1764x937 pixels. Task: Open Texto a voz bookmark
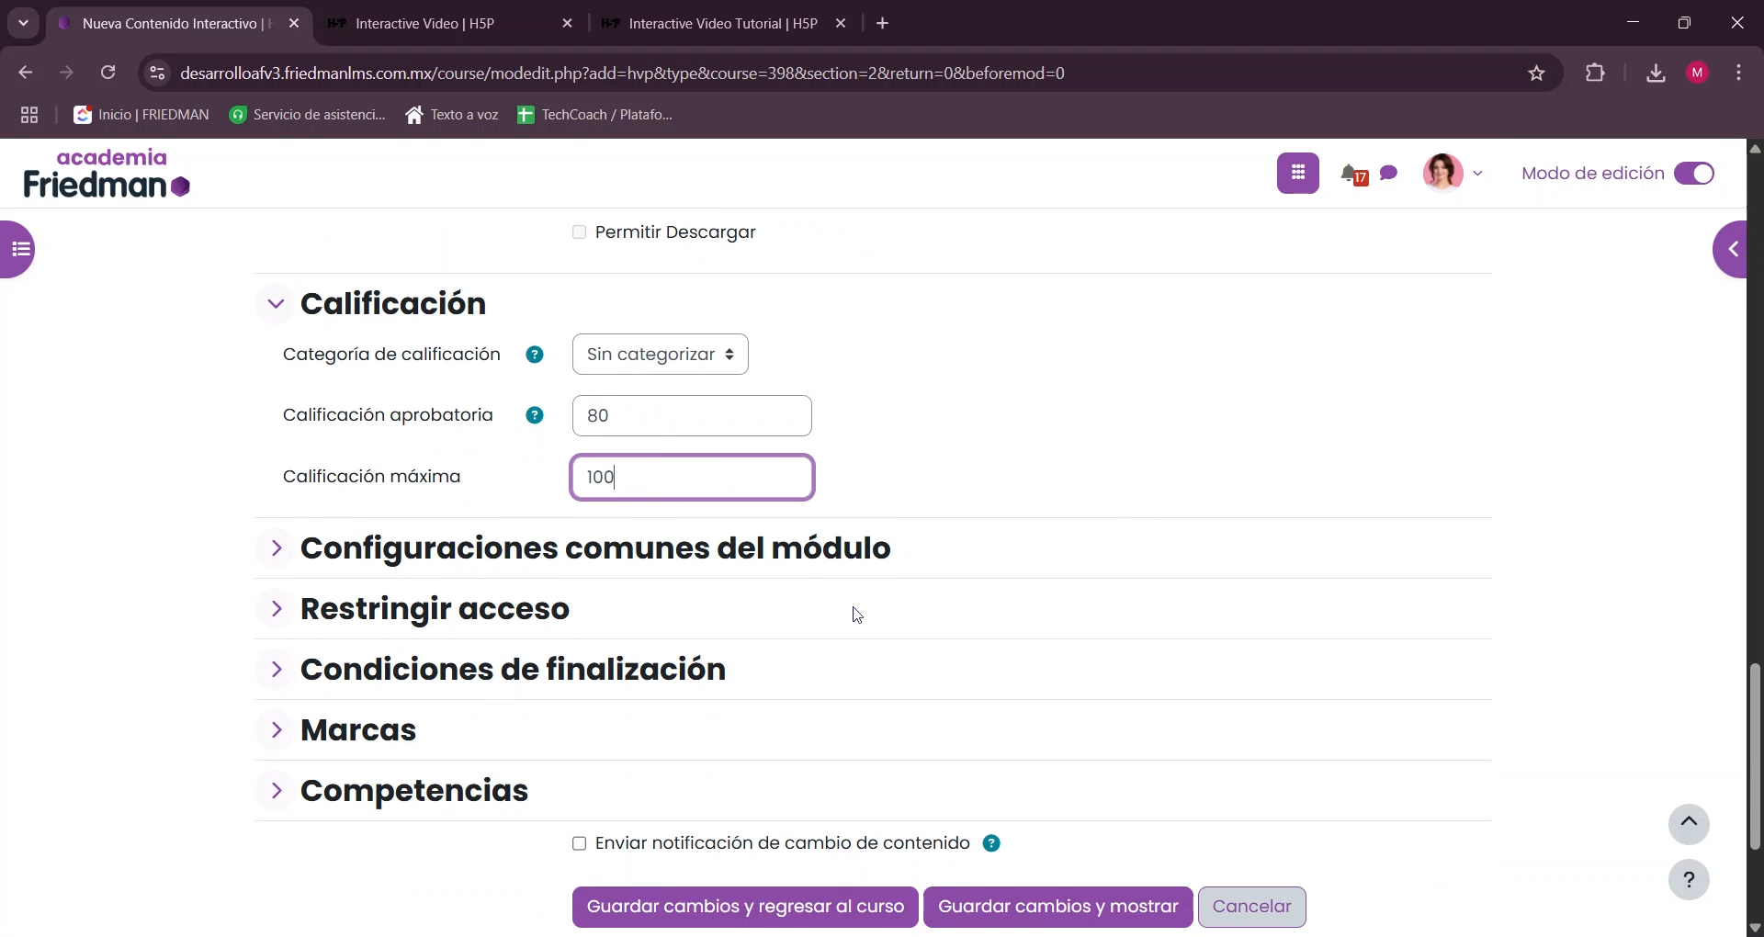(x=452, y=115)
